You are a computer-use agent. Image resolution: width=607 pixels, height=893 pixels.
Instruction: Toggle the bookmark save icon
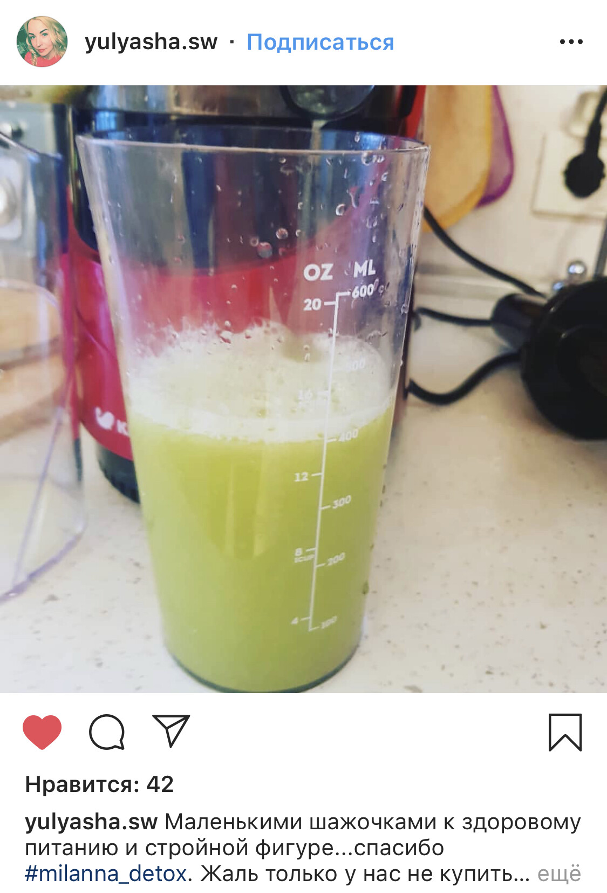point(565,732)
